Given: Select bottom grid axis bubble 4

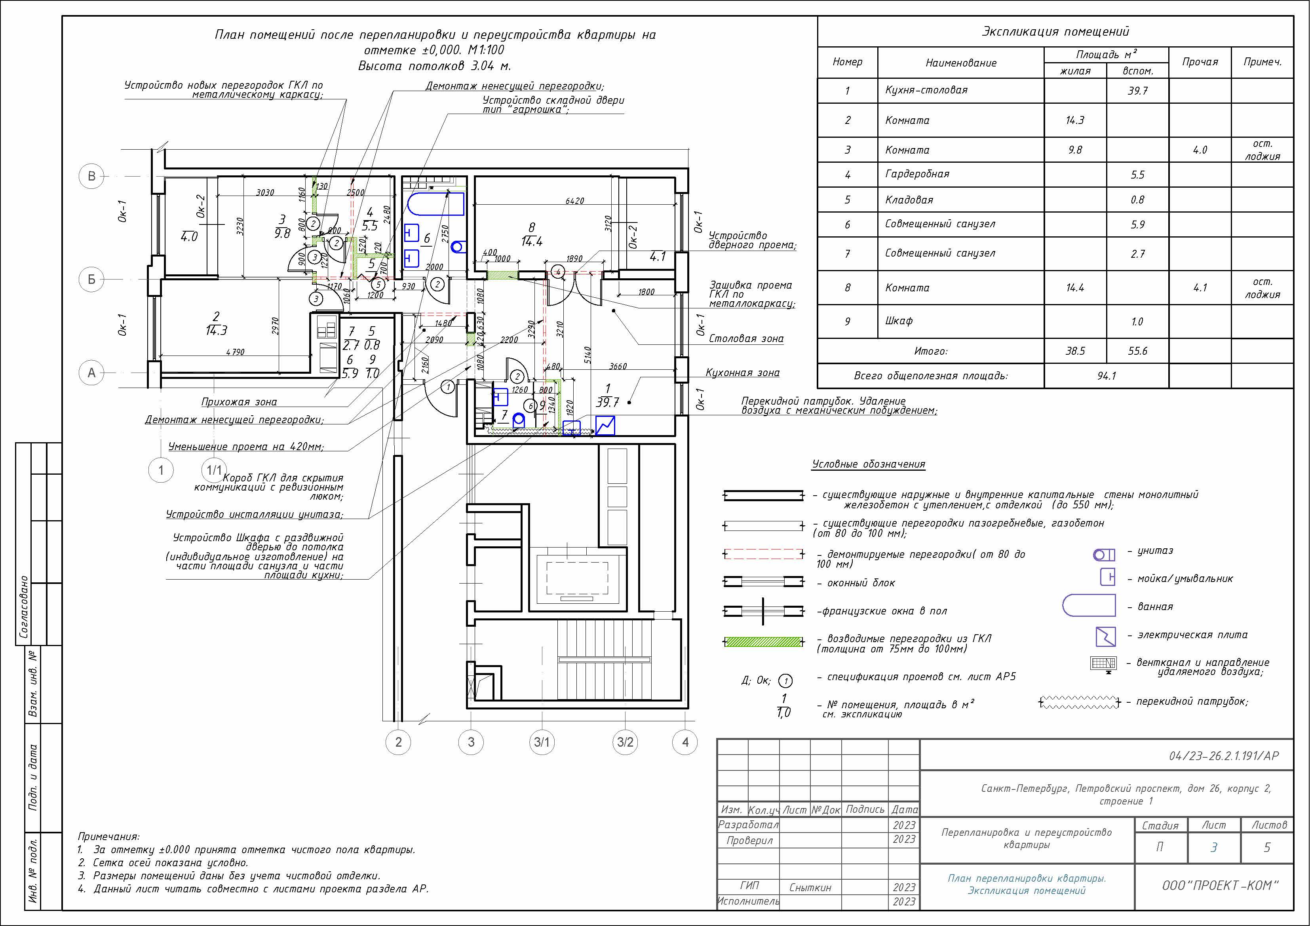Looking at the screenshot, I should click(685, 742).
